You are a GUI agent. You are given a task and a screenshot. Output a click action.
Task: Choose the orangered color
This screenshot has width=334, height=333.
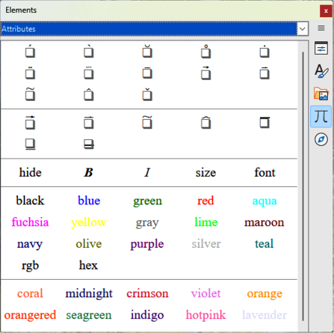[x=30, y=316]
